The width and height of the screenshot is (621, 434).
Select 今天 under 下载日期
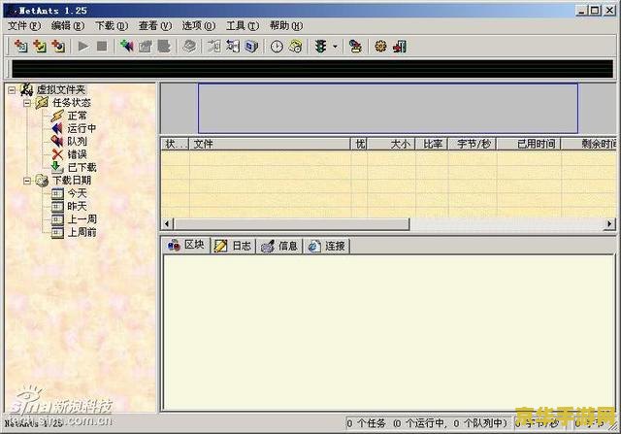(76, 193)
